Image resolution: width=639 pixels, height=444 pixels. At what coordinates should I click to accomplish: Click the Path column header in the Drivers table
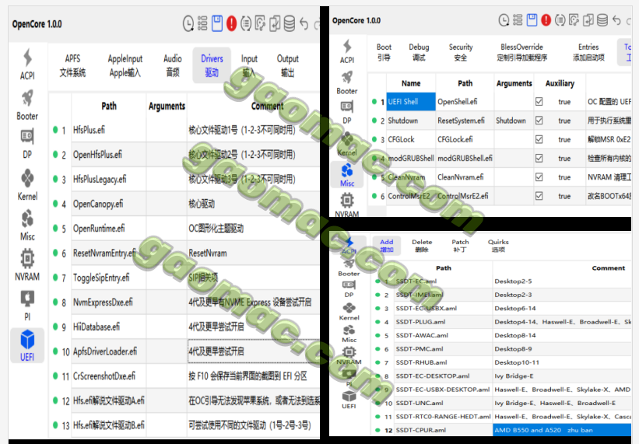click(109, 107)
